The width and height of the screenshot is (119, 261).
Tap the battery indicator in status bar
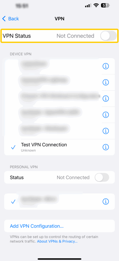coord(105,6)
